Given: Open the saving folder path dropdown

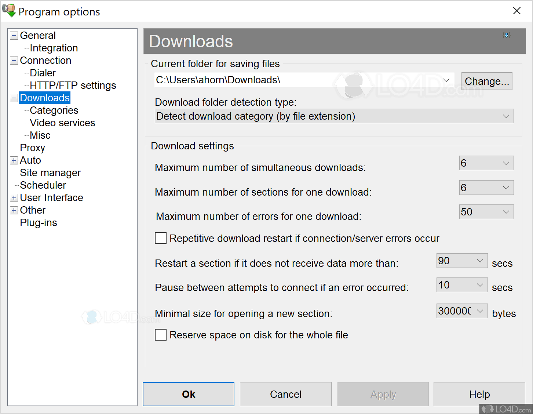Looking at the screenshot, I should click(446, 80).
